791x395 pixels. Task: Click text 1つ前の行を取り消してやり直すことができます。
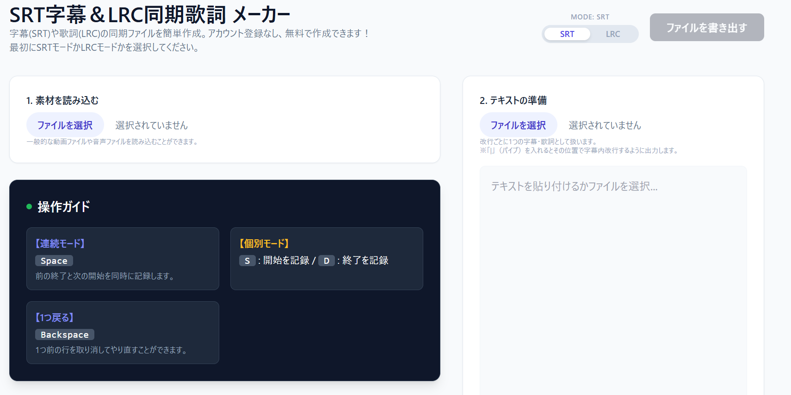[112, 350]
